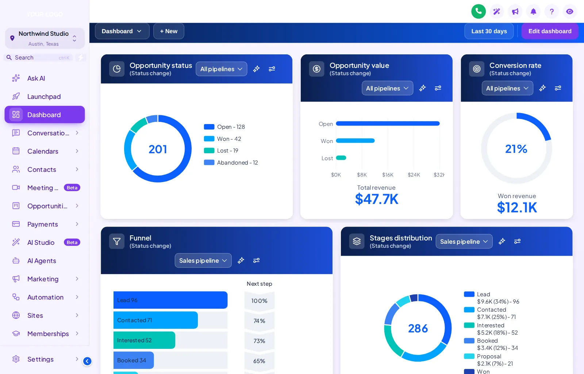584x374 pixels.
Task: Open filter settings icon on Stages distribution
Action: click(x=518, y=241)
